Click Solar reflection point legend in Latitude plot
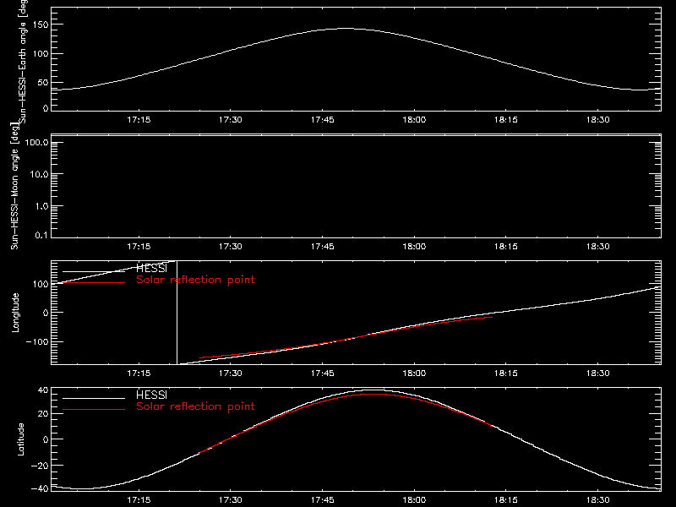Screen dimensions: 676x507 [195, 406]
